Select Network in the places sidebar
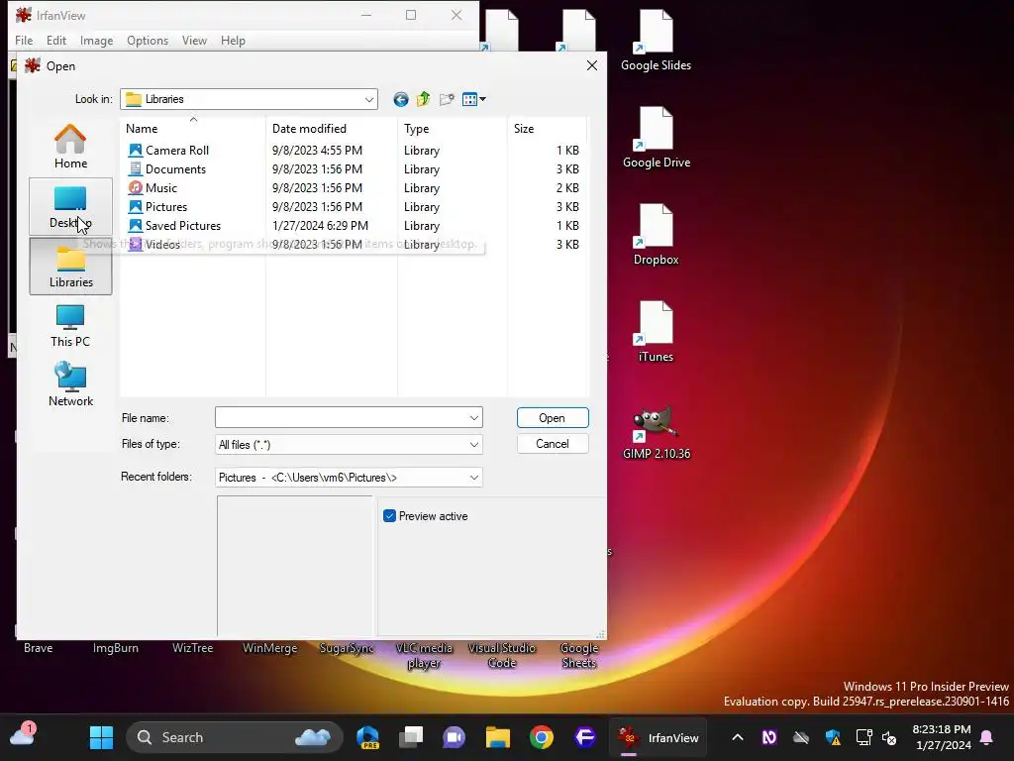The image size is (1014, 761). coord(70,384)
